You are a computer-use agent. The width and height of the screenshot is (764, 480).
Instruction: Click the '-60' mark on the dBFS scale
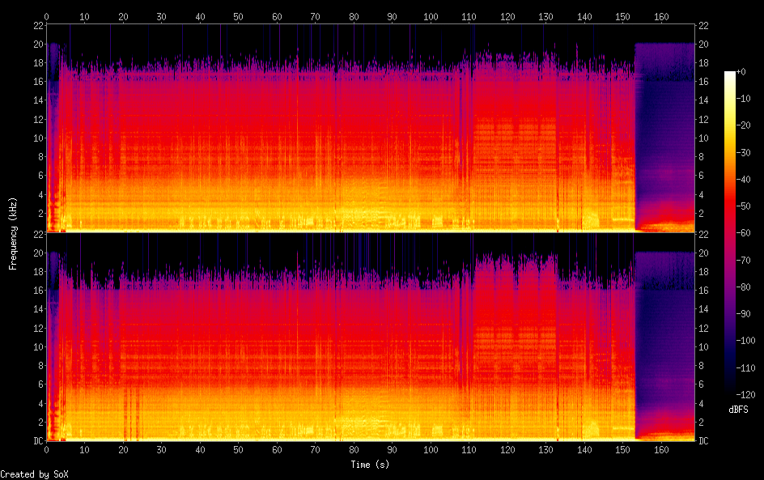pyautogui.click(x=744, y=233)
